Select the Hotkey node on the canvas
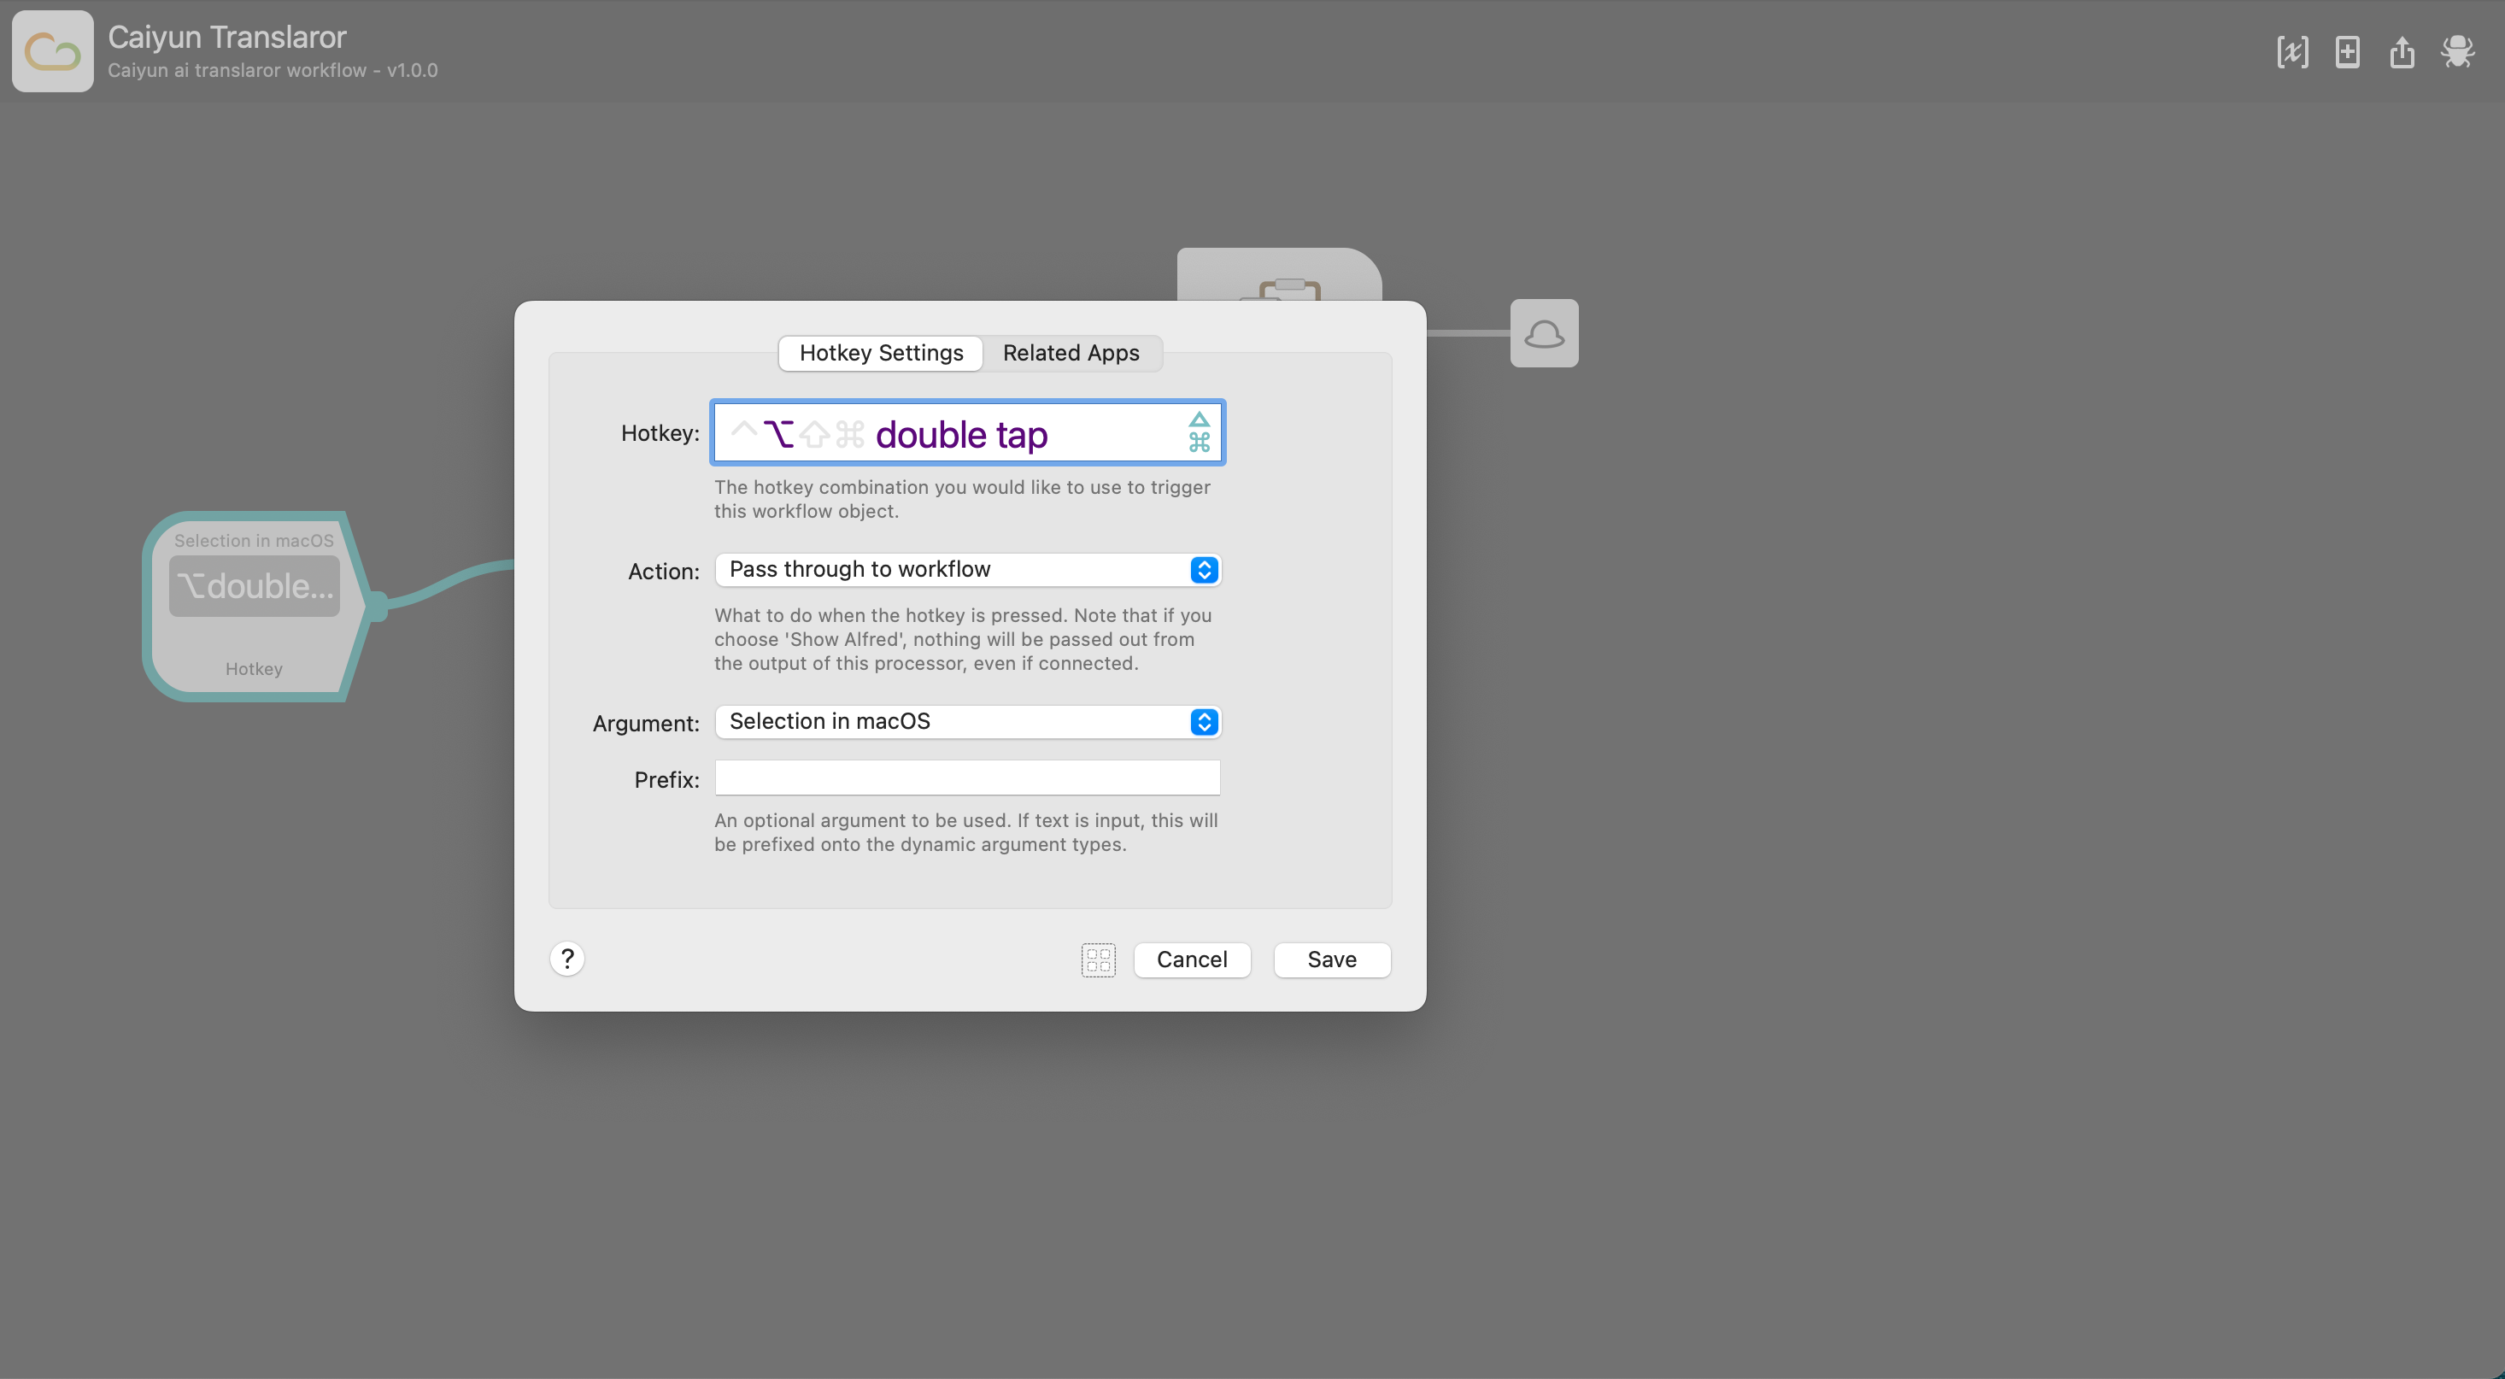This screenshot has width=2505, height=1379. click(x=254, y=607)
